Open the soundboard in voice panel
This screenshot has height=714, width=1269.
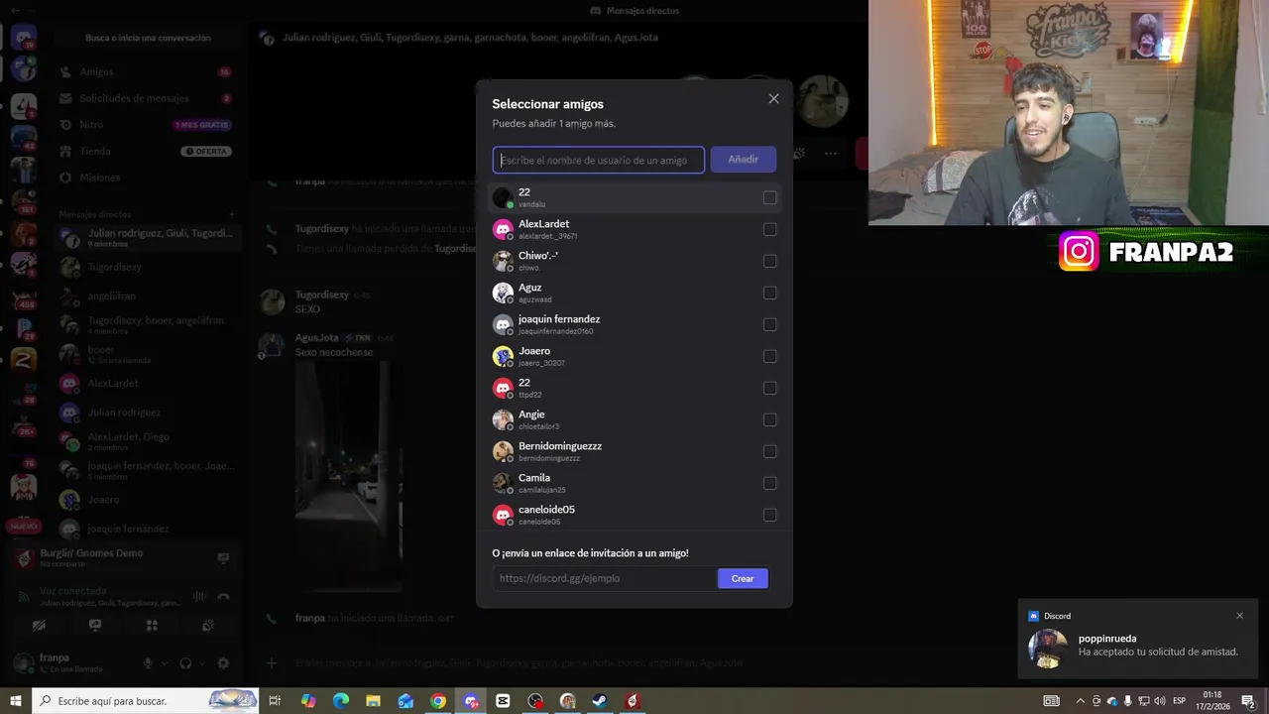[208, 626]
